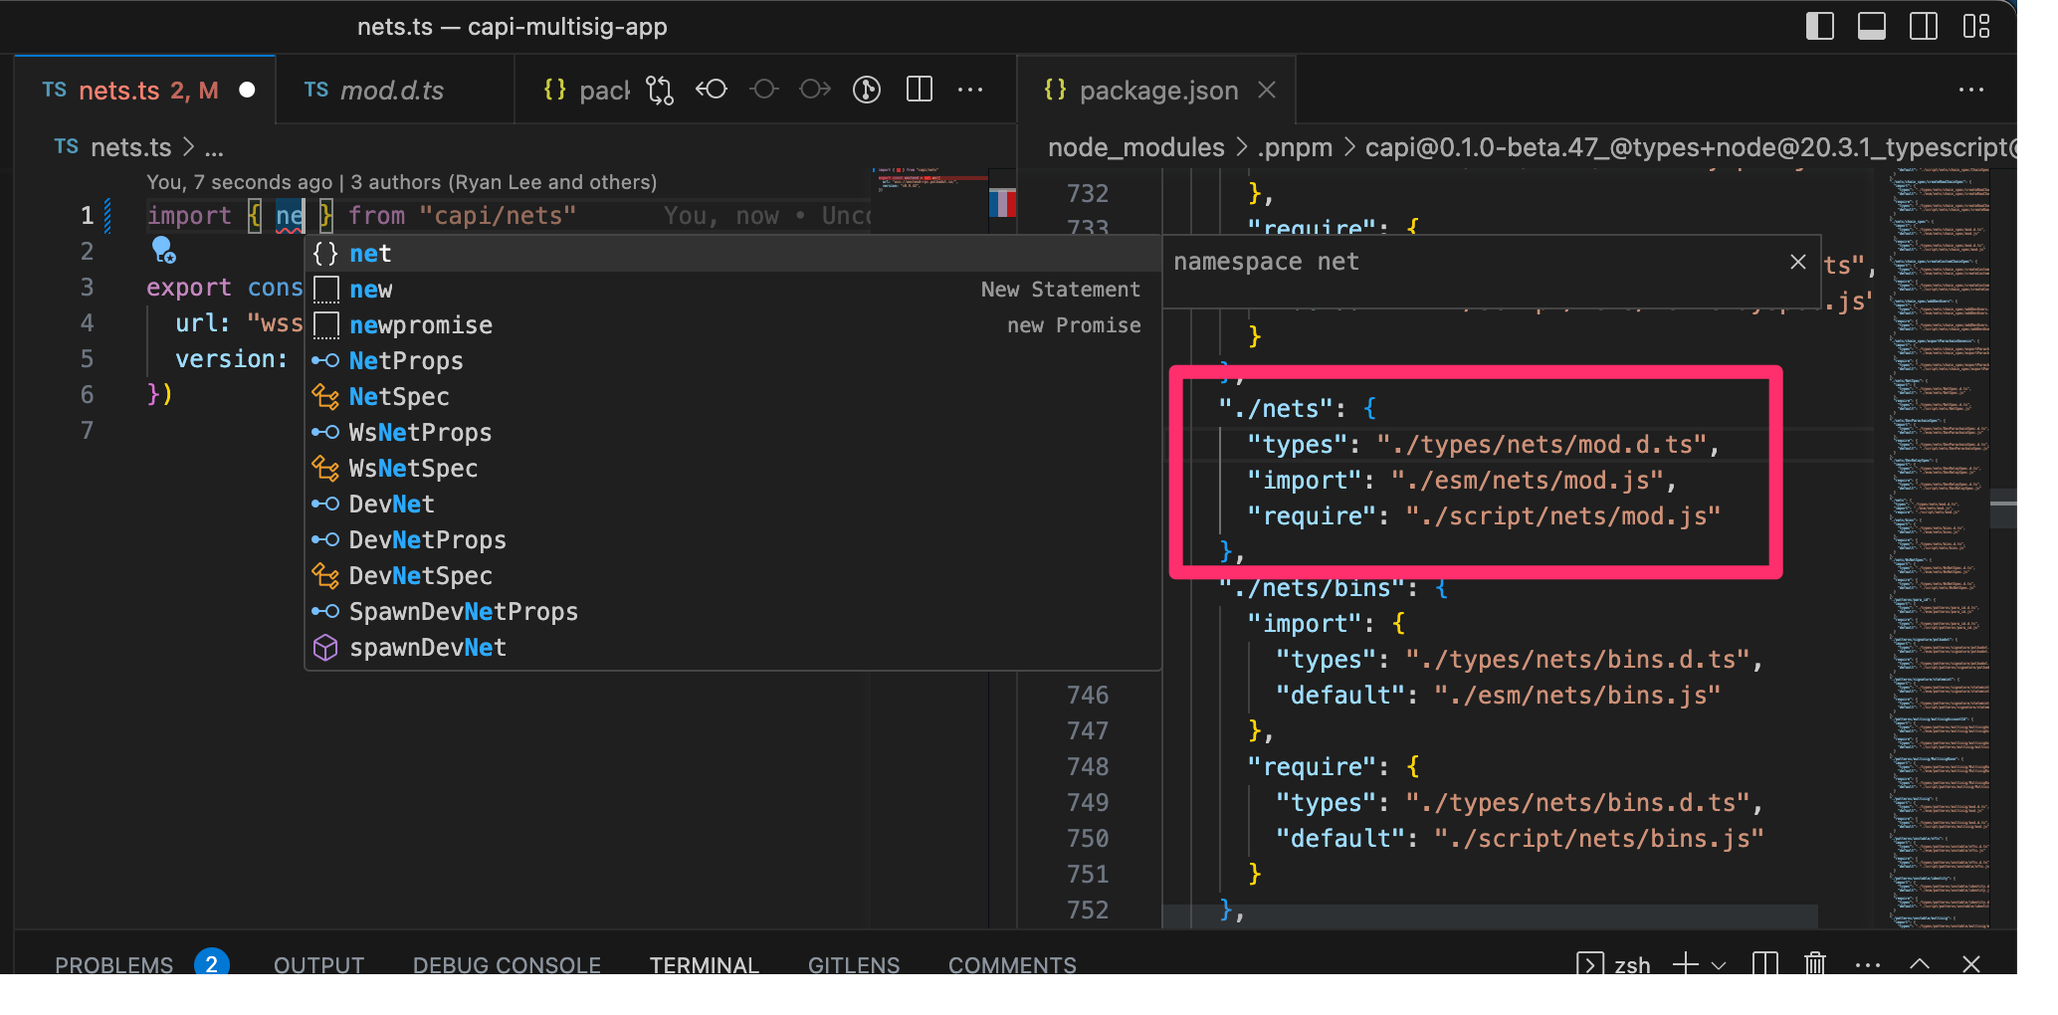
Task: Select the Split Editor icon in the editor toolbar
Action: point(918,90)
